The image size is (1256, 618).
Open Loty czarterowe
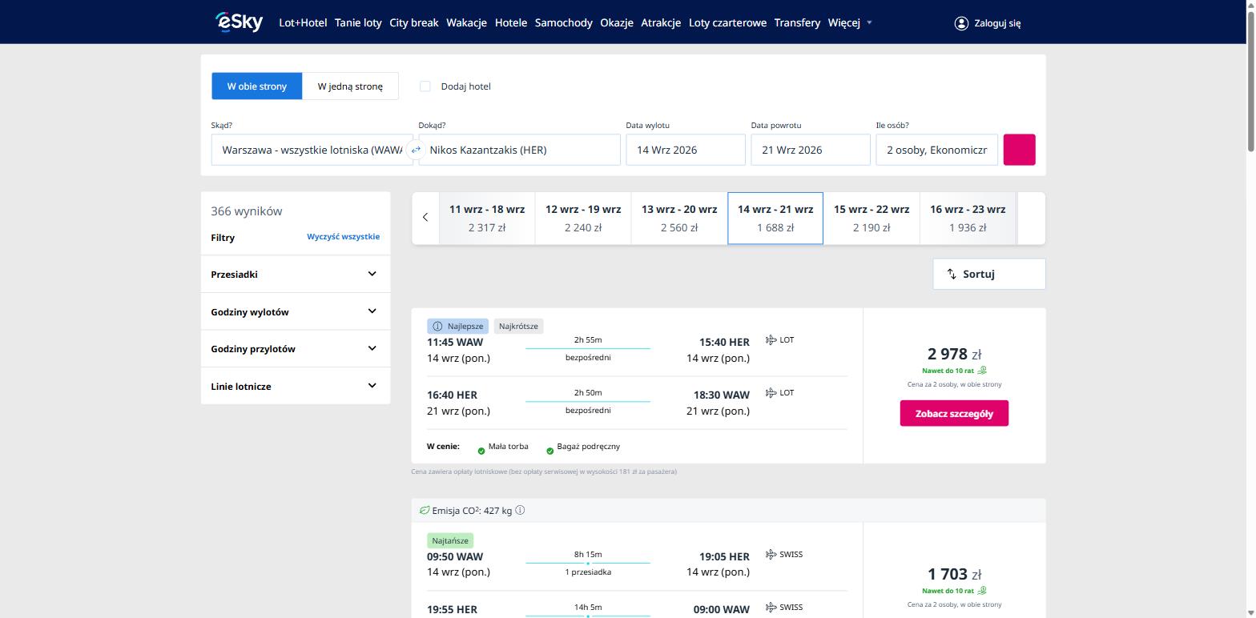727,23
